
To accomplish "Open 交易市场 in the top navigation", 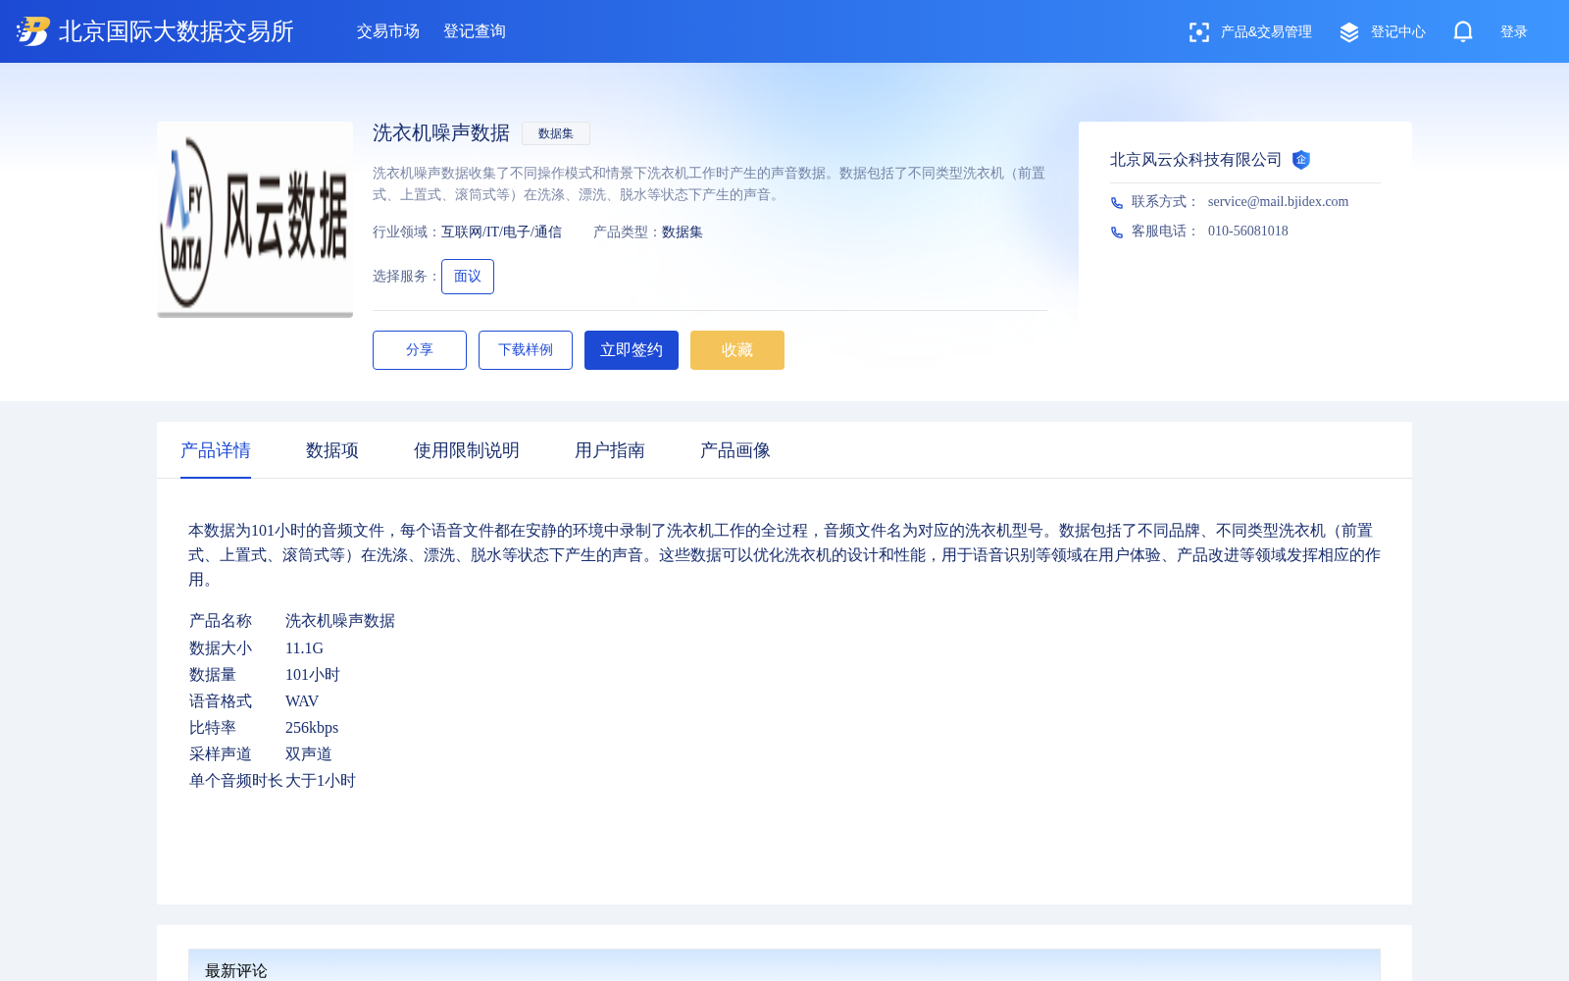I will 388,31.
